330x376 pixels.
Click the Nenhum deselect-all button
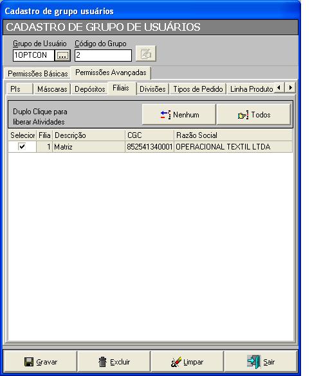(179, 115)
